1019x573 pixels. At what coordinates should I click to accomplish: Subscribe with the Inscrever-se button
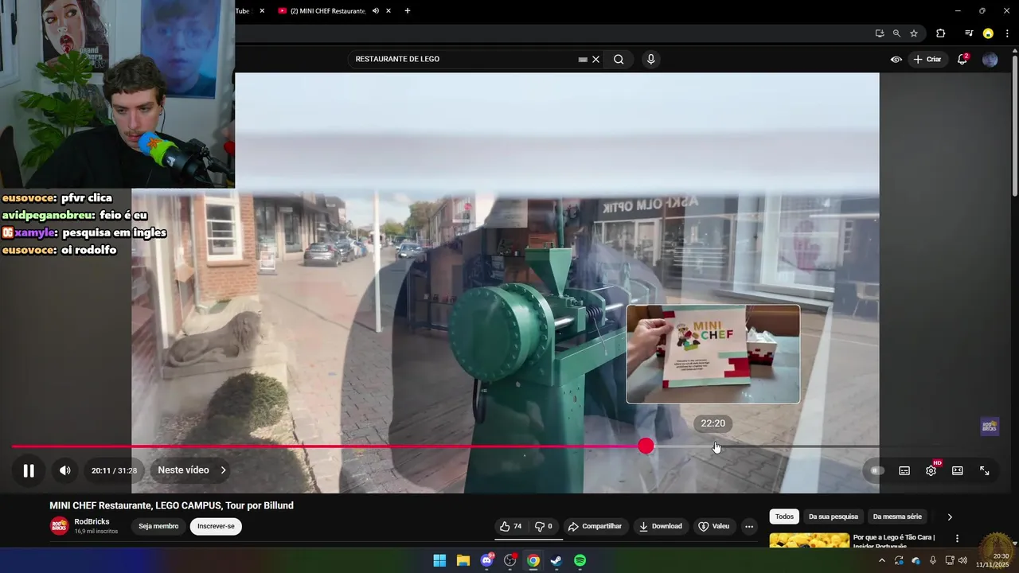[x=216, y=526]
